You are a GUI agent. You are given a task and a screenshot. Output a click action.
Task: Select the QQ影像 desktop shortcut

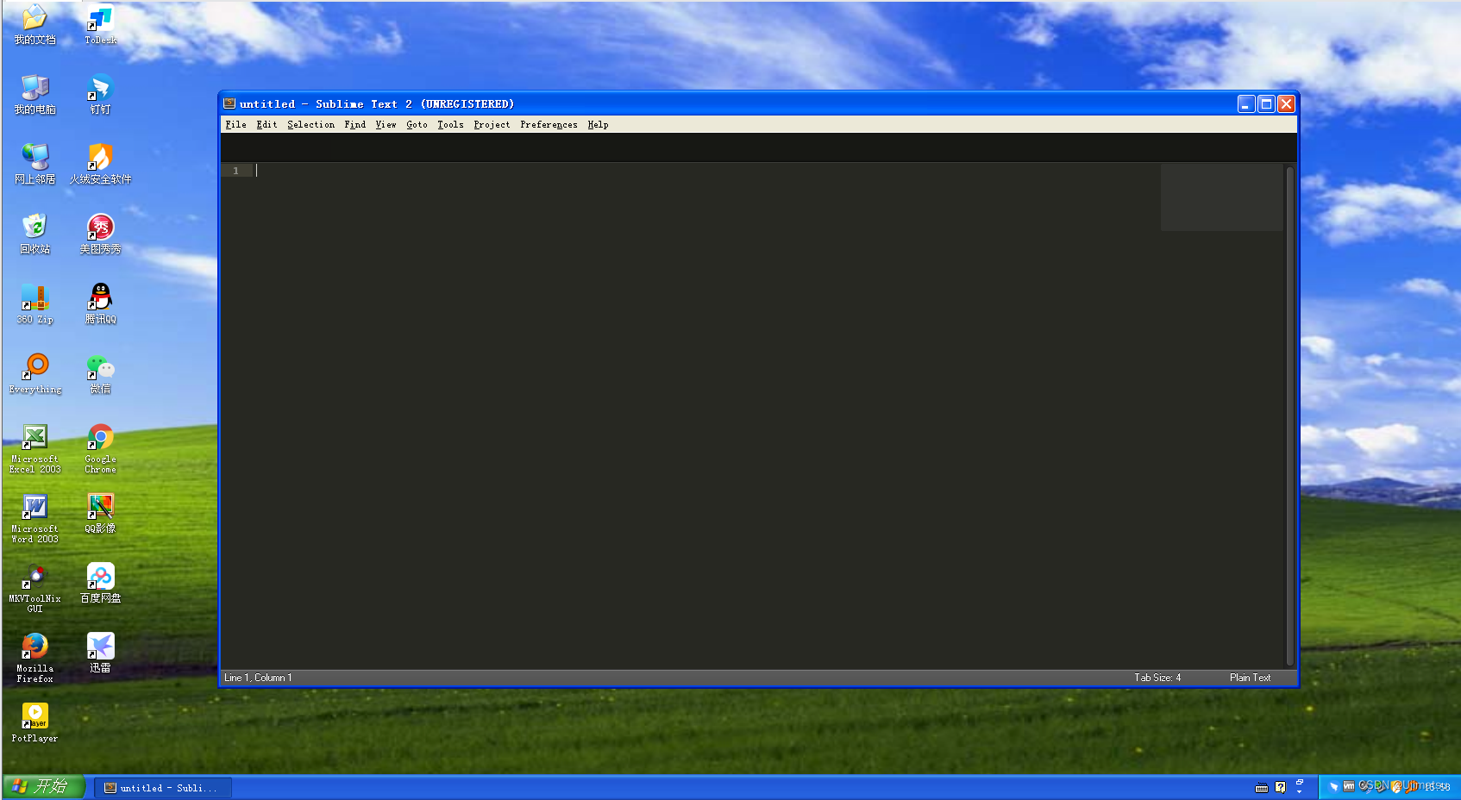click(100, 513)
